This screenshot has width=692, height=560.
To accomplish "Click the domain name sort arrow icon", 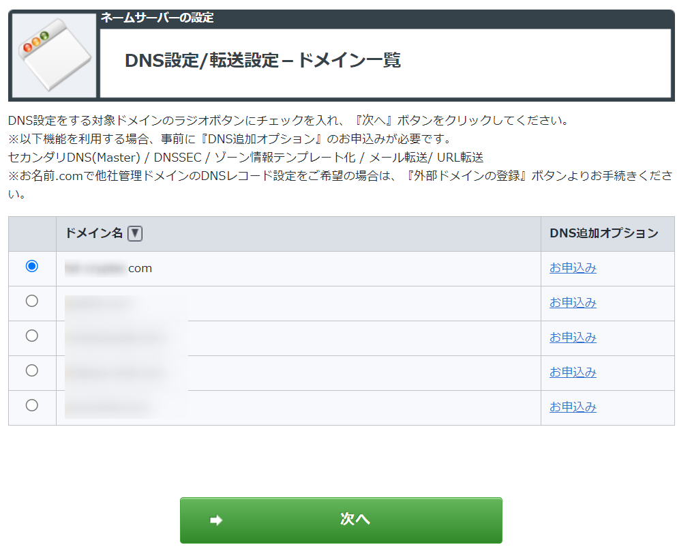I will pyautogui.click(x=135, y=233).
